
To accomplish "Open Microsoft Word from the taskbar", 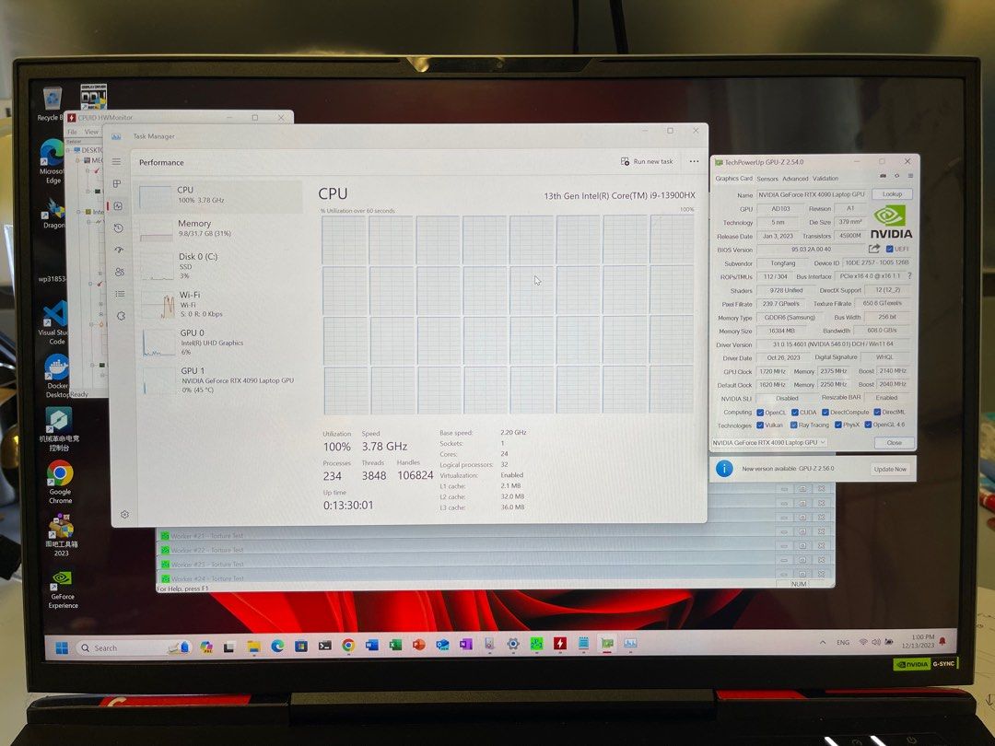I will [x=371, y=647].
